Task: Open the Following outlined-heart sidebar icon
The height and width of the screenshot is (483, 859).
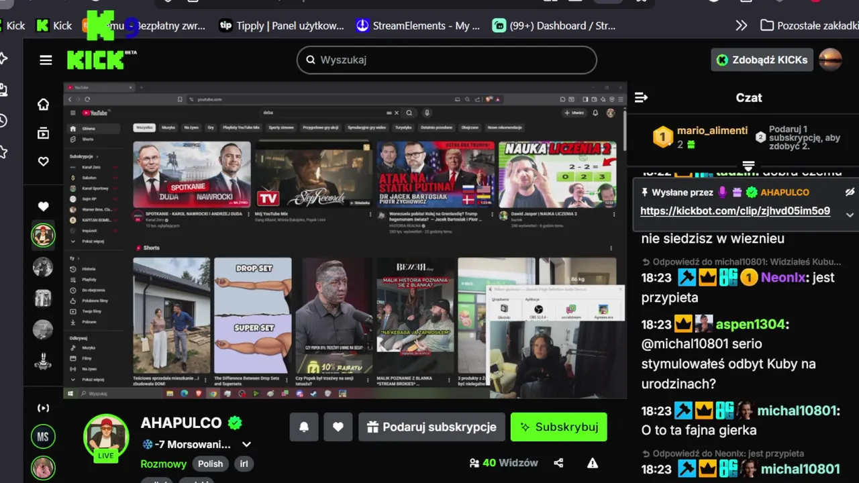Action: 43,162
